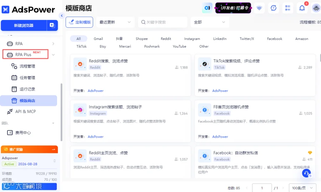Open the RPA robot icon item
321x192 pixels.
[x=10, y=44]
